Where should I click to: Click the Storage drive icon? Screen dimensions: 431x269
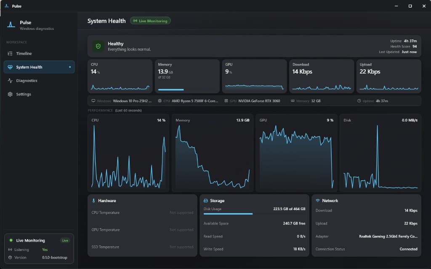pyautogui.click(x=205, y=200)
